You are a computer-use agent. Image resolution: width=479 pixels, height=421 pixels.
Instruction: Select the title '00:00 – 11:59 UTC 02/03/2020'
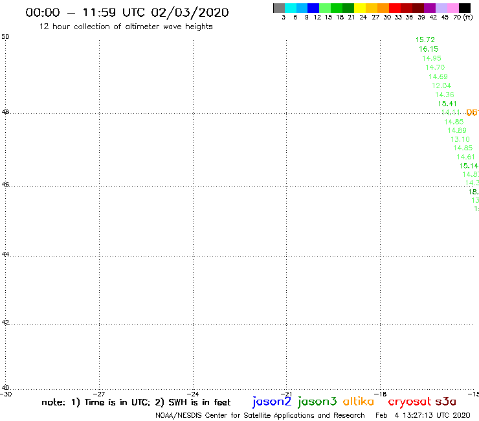coord(127,12)
